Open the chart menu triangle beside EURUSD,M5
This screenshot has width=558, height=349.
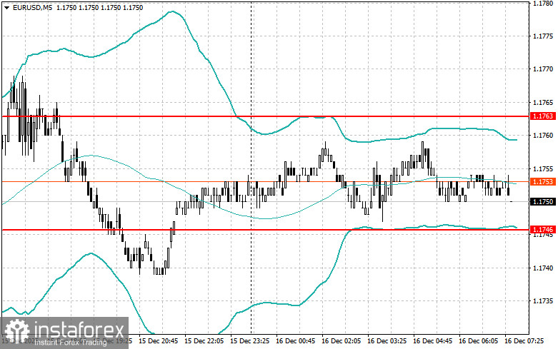[x=6, y=8]
